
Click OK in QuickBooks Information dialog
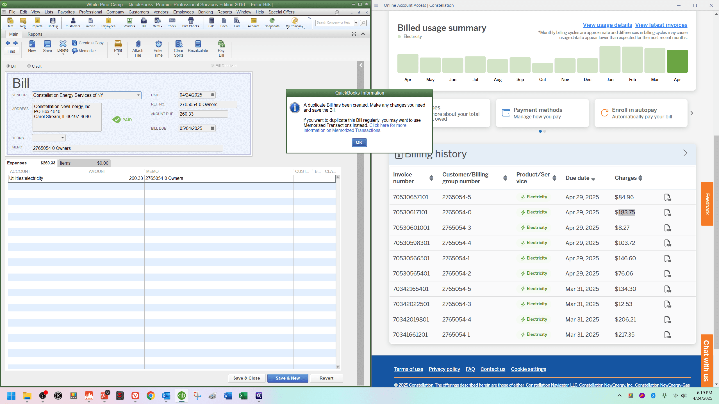click(359, 143)
